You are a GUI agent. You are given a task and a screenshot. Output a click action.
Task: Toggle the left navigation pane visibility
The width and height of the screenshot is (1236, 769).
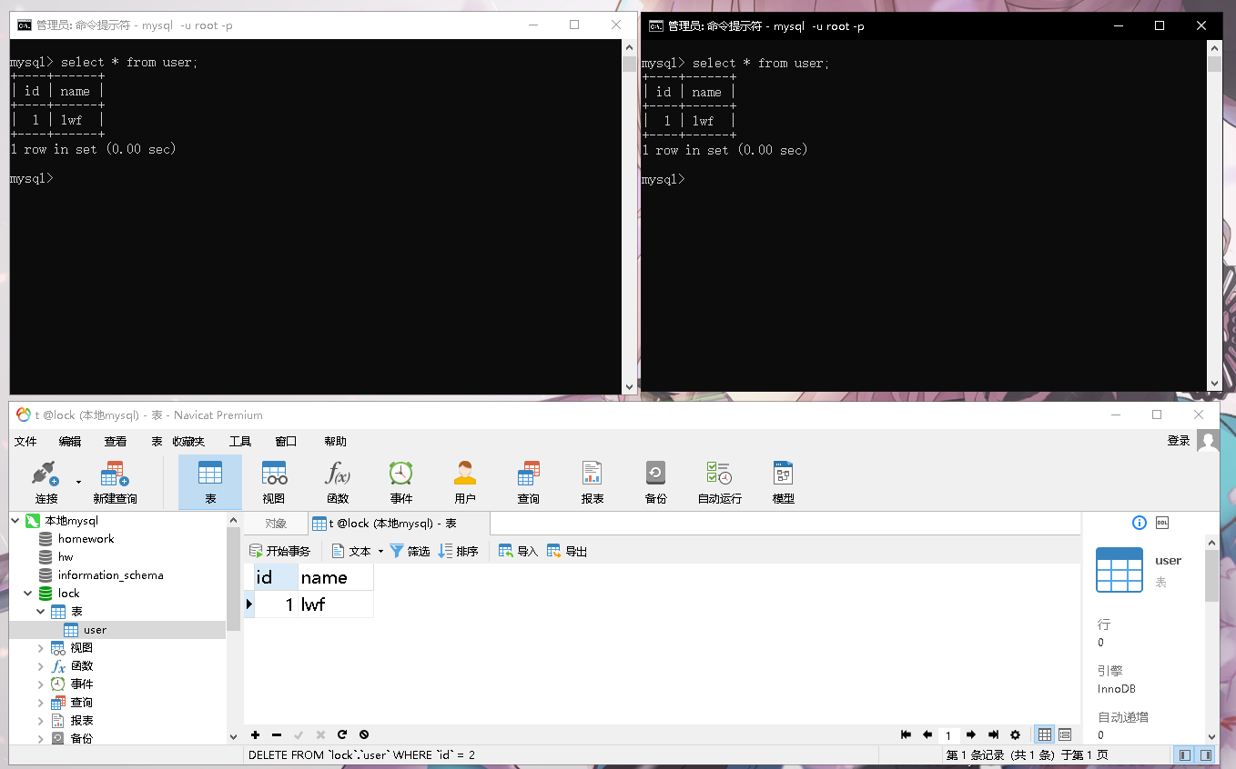1185,754
